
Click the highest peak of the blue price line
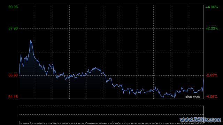[30, 40]
